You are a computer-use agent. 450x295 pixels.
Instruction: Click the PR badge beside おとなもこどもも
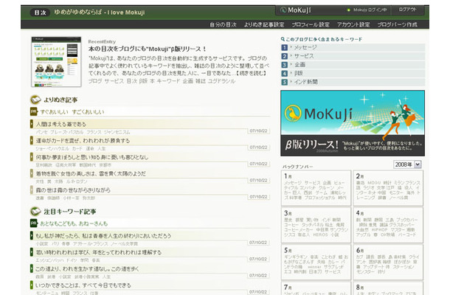[x=34, y=223]
